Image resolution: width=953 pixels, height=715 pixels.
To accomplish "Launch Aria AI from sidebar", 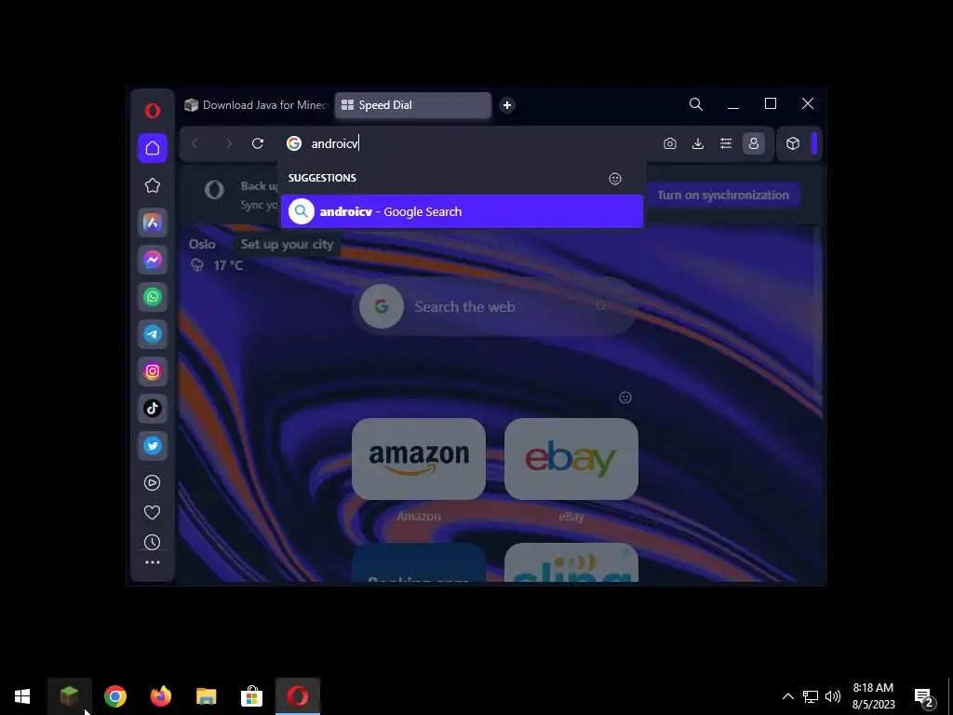I will coord(153,223).
